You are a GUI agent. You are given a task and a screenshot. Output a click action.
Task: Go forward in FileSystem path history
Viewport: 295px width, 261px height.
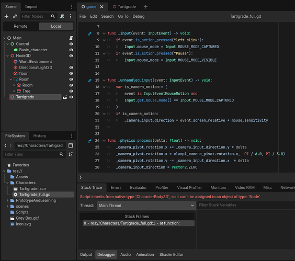click(x=11, y=145)
